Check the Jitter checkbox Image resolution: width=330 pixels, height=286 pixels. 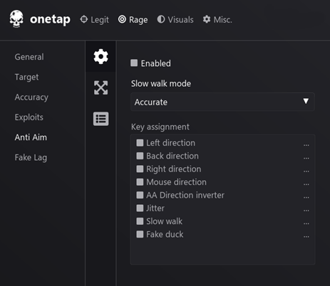pyautogui.click(x=140, y=208)
